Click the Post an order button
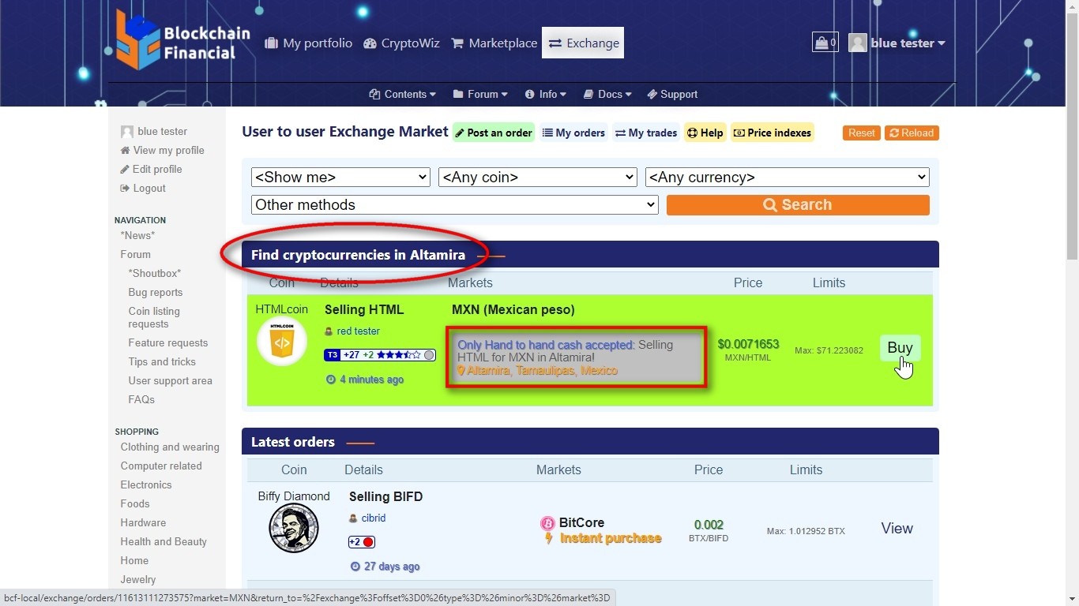This screenshot has height=606, width=1079. 493,133
